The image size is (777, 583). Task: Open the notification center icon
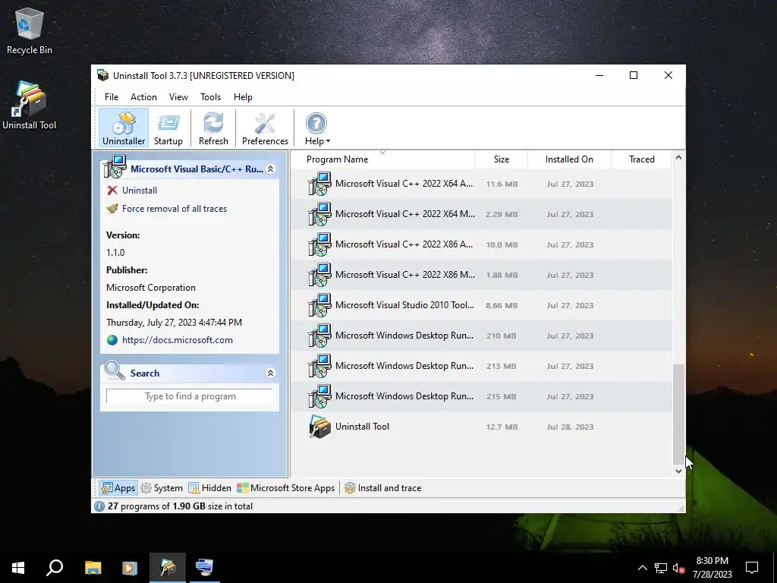[x=752, y=568]
